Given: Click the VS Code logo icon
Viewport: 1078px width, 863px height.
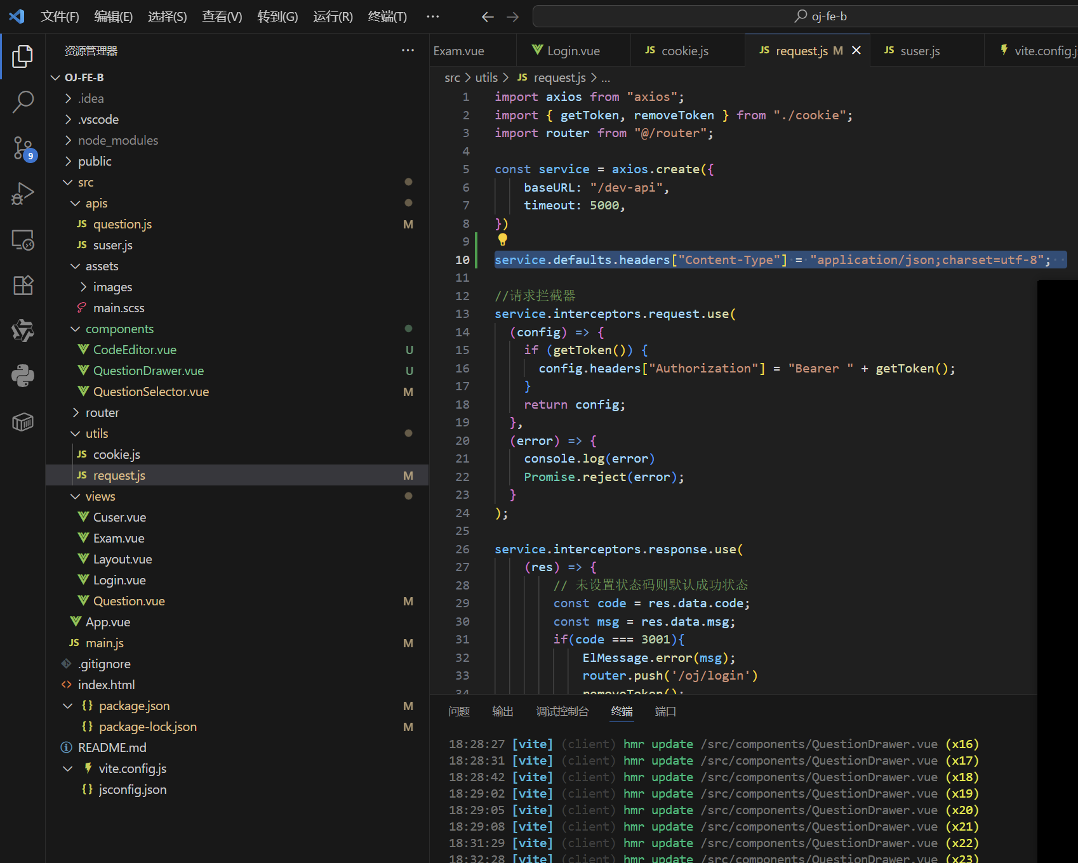Looking at the screenshot, I should [x=17, y=16].
